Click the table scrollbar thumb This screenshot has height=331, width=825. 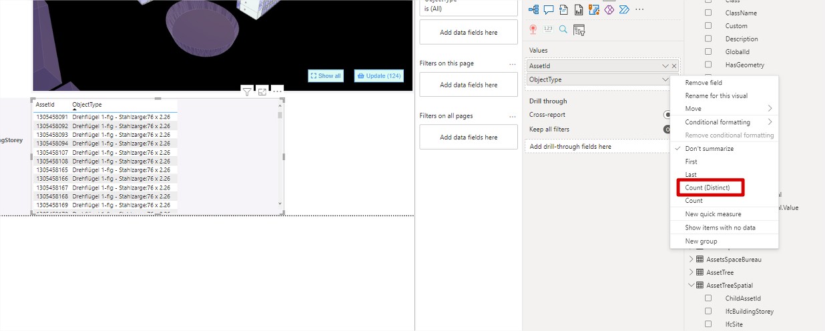pyautogui.click(x=280, y=115)
